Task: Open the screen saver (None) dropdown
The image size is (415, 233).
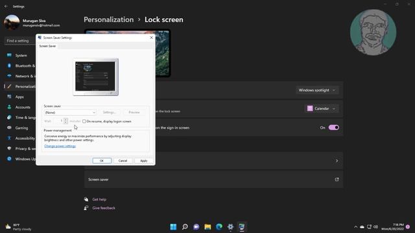Action: click(x=70, y=113)
